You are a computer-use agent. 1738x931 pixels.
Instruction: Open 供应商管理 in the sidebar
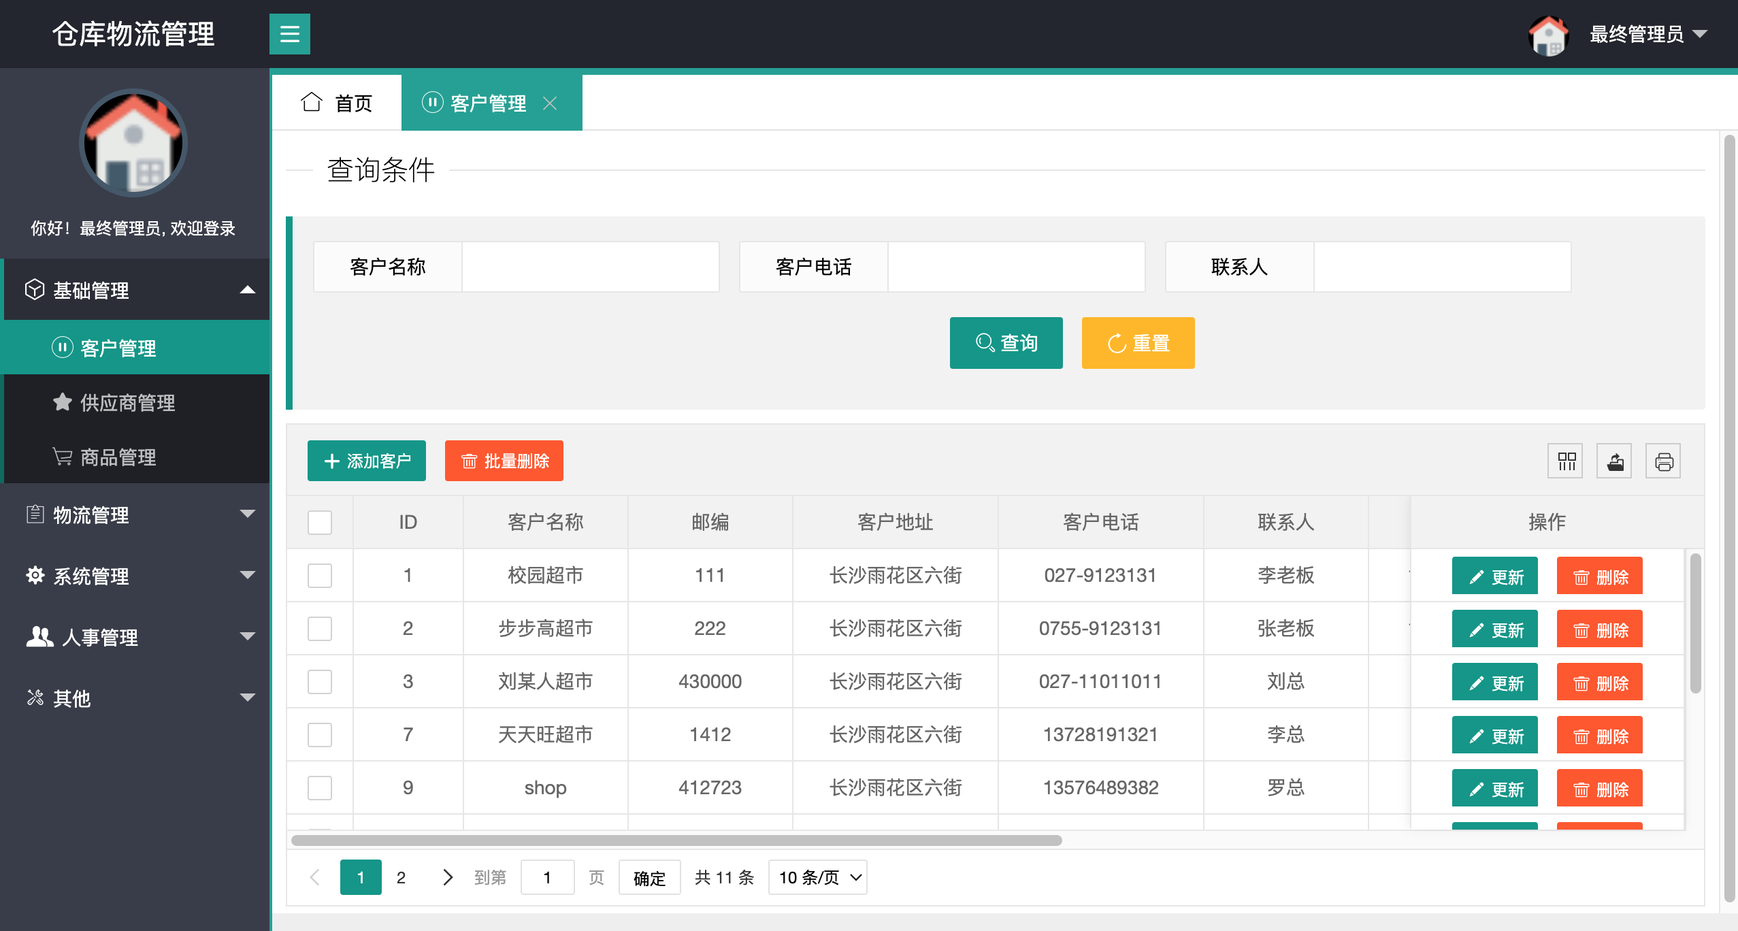[x=136, y=402]
